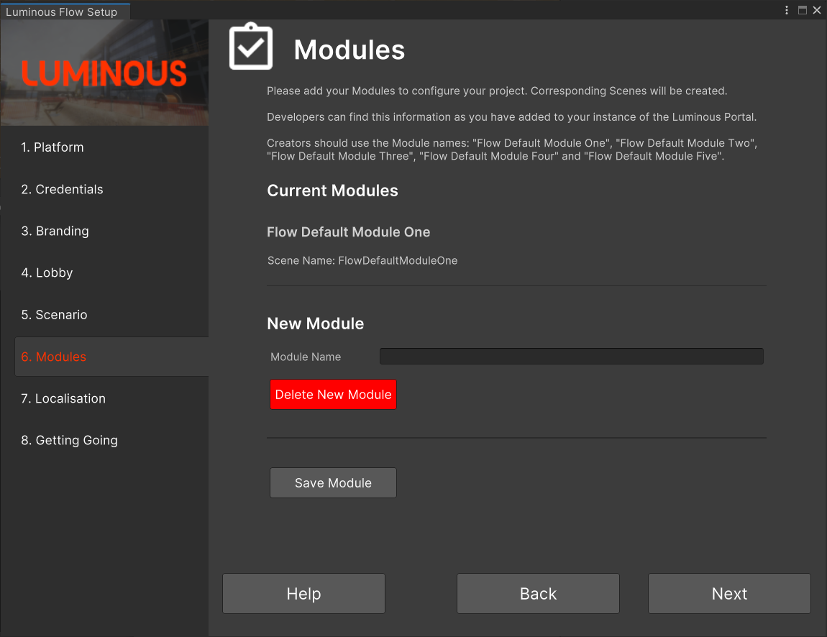Select the Luminous Flow Setup window tab

coord(62,12)
